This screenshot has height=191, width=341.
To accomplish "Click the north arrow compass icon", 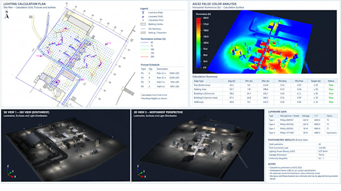I will [x=7, y=14].
